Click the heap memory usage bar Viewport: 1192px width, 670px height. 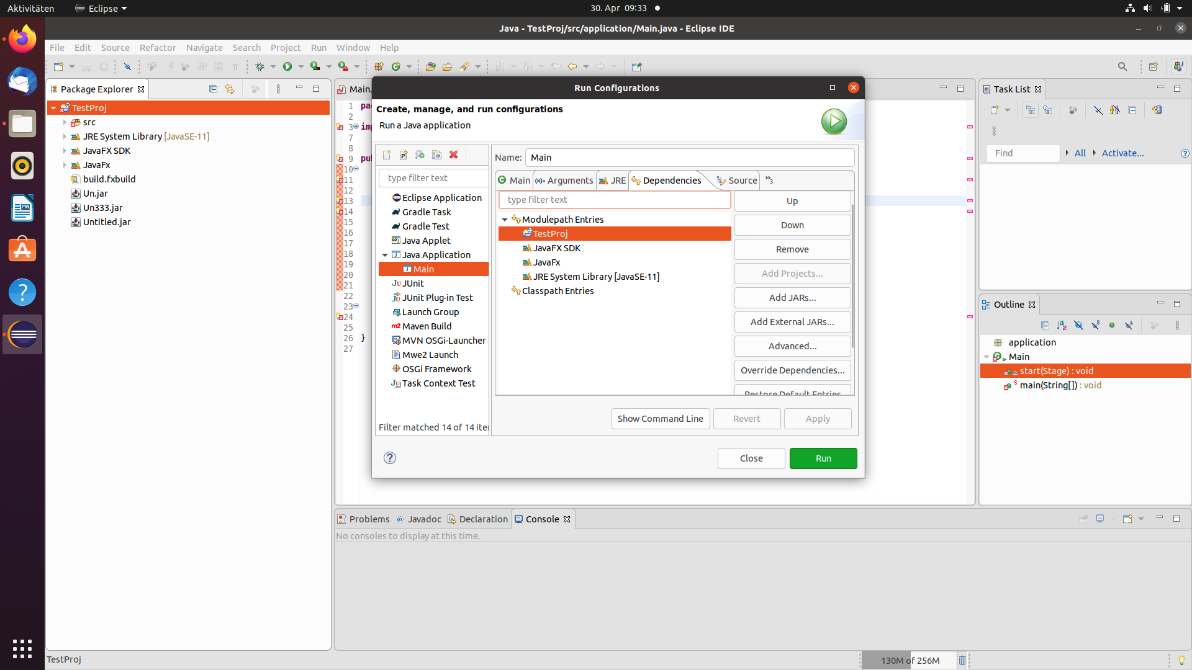[x=910, y=660]
